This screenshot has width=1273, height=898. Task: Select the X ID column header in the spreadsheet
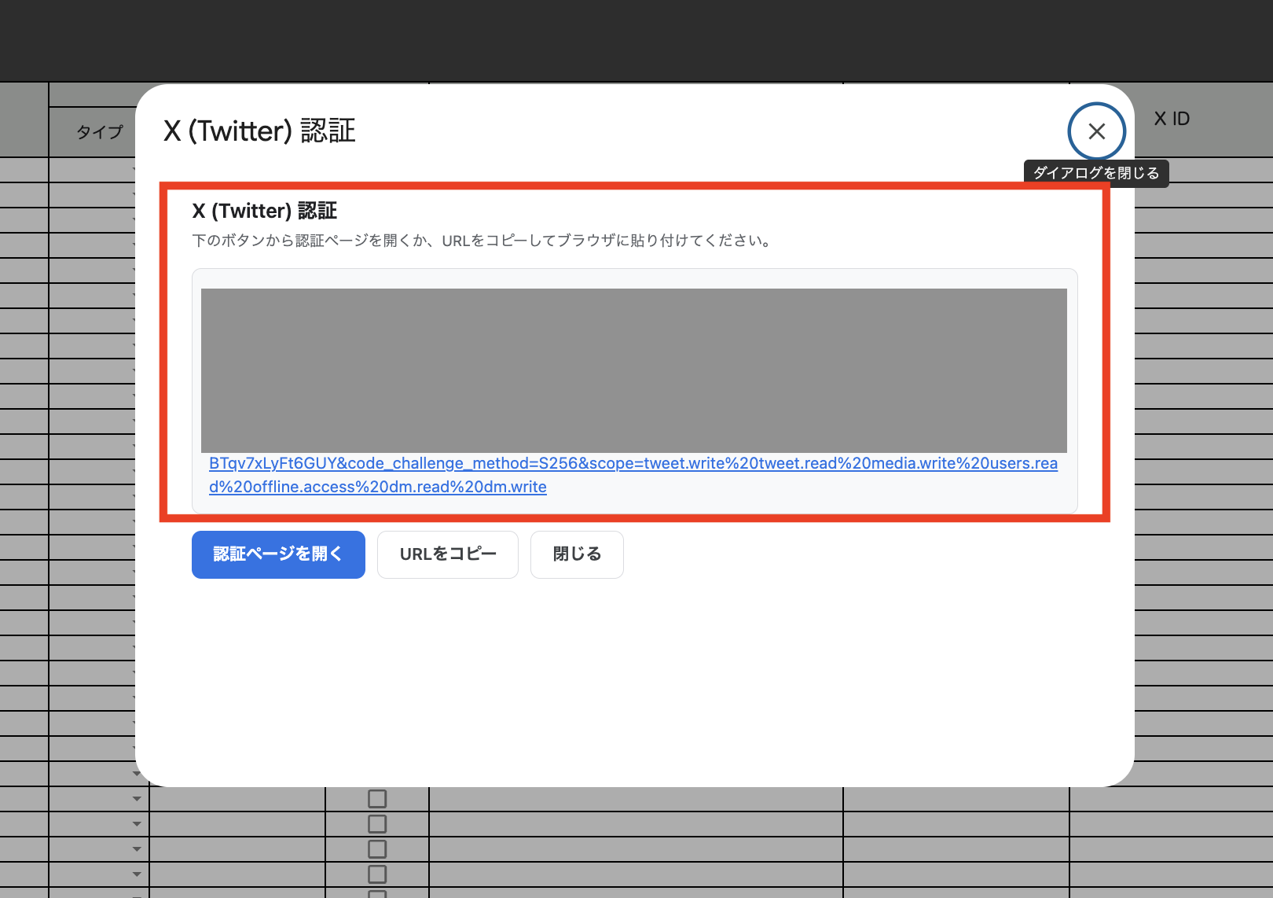pyautogui.click(x=1172, y=119)
